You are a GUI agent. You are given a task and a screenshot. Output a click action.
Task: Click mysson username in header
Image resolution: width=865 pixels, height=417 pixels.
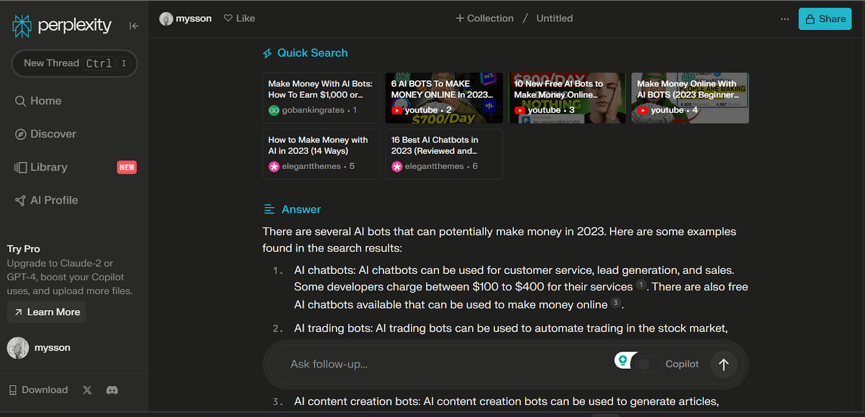(194, 18)
